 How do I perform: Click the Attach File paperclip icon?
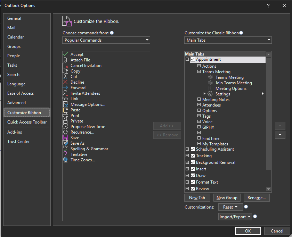[x=65, y=60]
